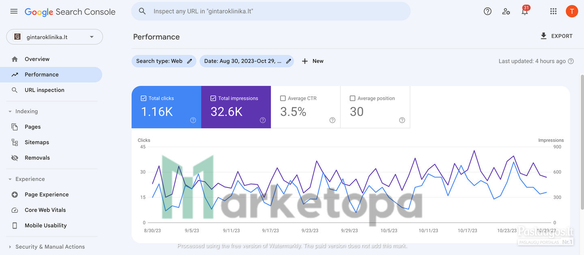The image size is (584, 255).
Task: Click the 10/11/23 date axis label
Action: coord(428,231)
